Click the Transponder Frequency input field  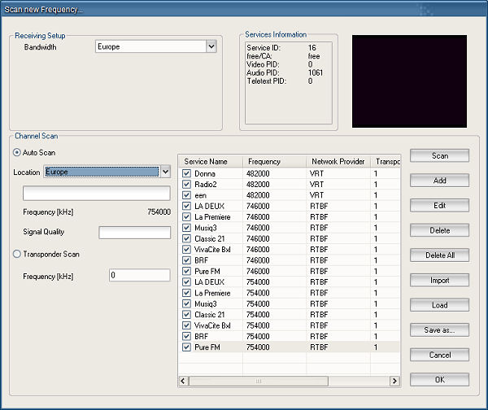point(139,276)
